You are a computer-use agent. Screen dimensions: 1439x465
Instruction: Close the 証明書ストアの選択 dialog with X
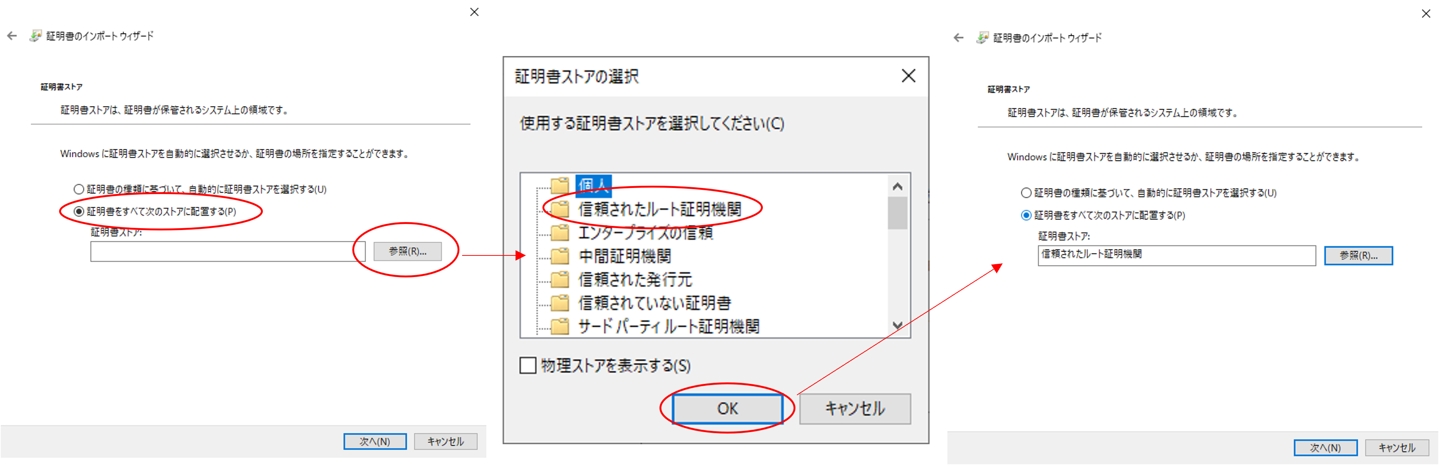click(x=908, y=76)
